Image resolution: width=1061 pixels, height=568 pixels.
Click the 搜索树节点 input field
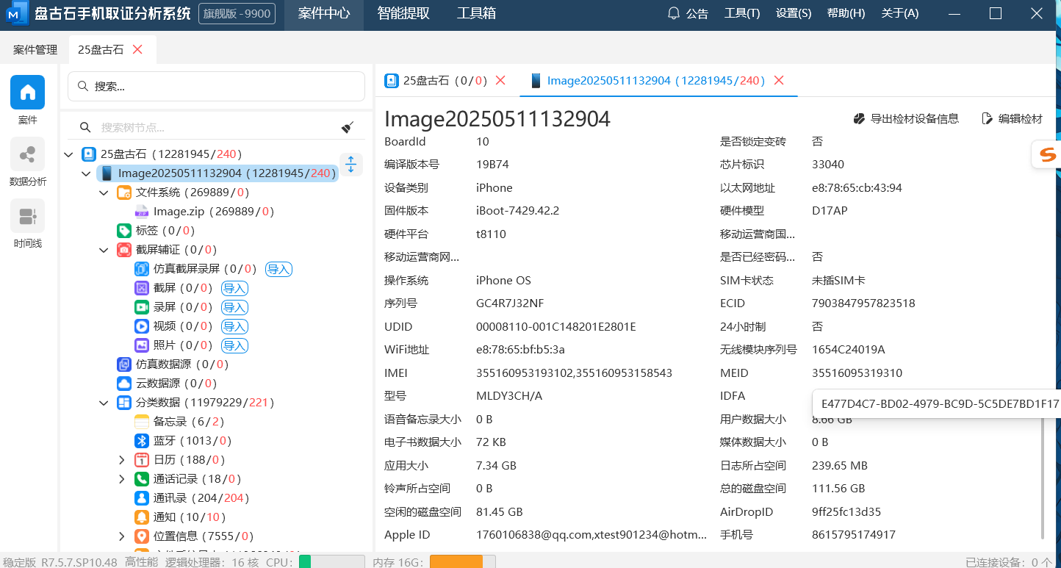[217, 127]
